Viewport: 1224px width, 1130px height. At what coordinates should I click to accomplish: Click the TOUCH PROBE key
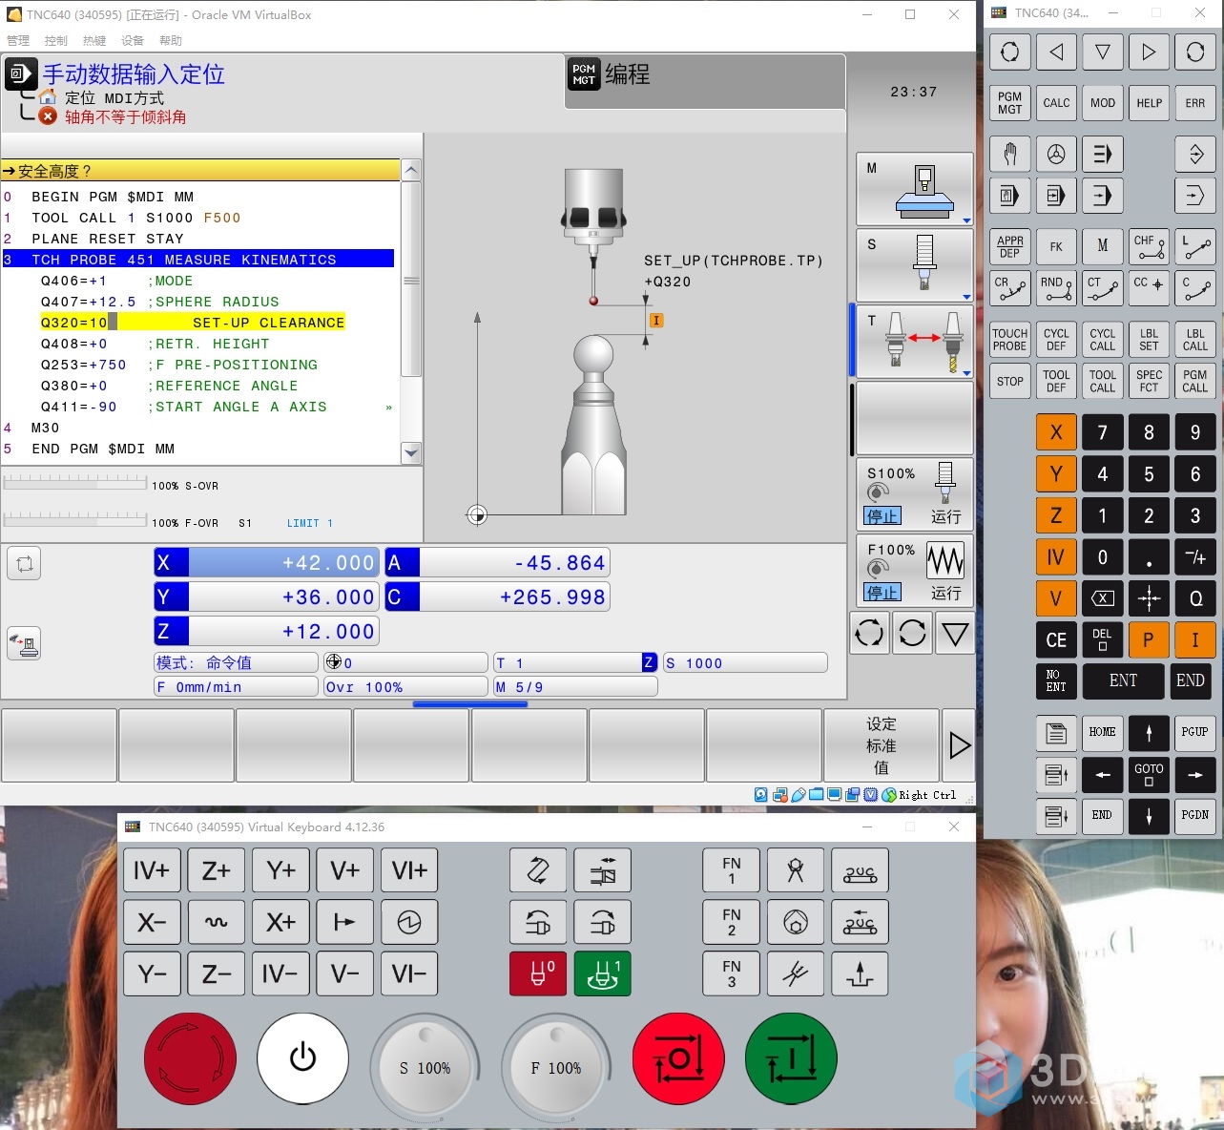click(x=1009, y=340)
